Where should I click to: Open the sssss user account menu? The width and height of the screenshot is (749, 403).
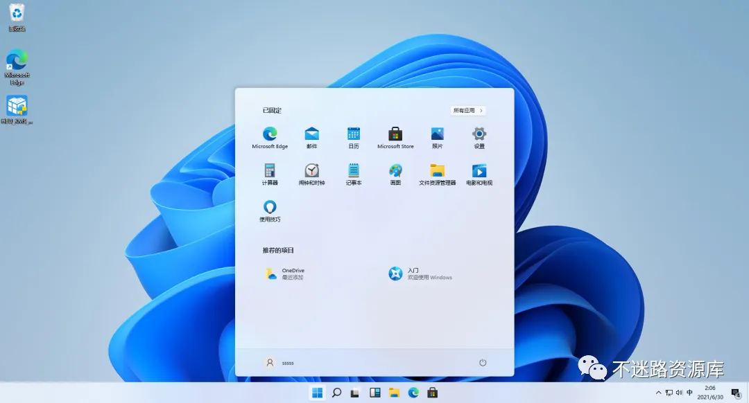(x=279, y=363)
